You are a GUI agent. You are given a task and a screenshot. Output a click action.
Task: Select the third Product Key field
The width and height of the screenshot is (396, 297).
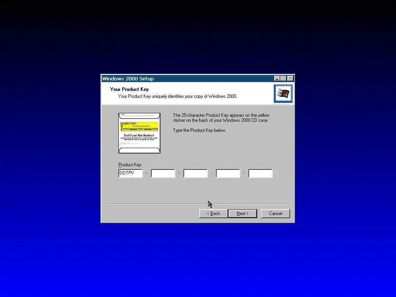pyautogui.click(x=195, y=173)
